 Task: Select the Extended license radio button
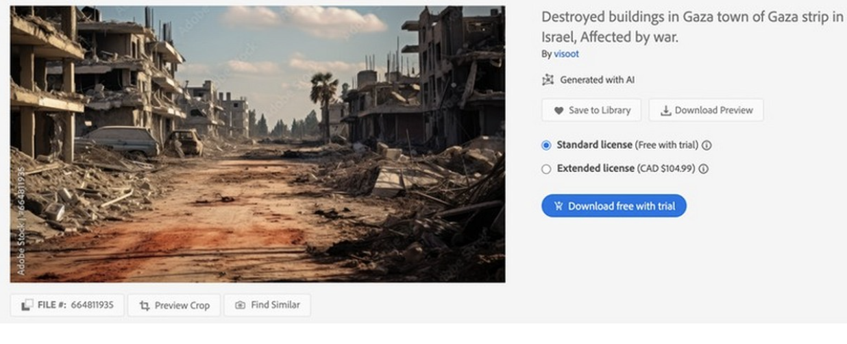pyautogui.click(x=546, y=169)
